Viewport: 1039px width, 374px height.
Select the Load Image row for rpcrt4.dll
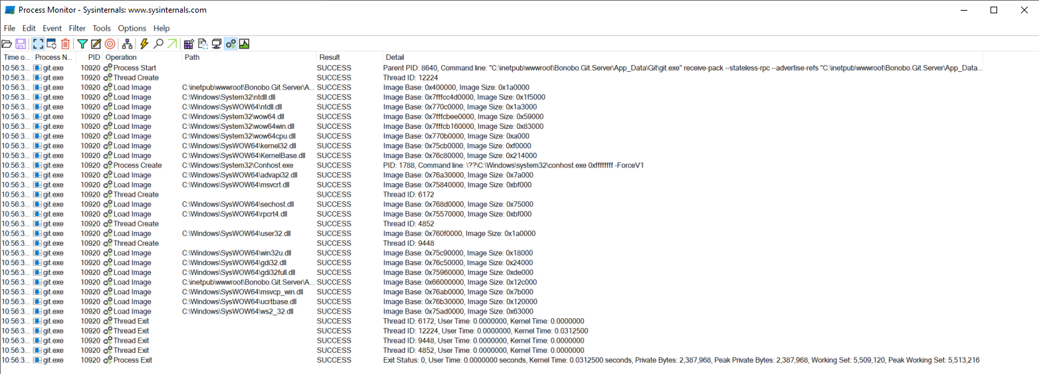point(493,214)
